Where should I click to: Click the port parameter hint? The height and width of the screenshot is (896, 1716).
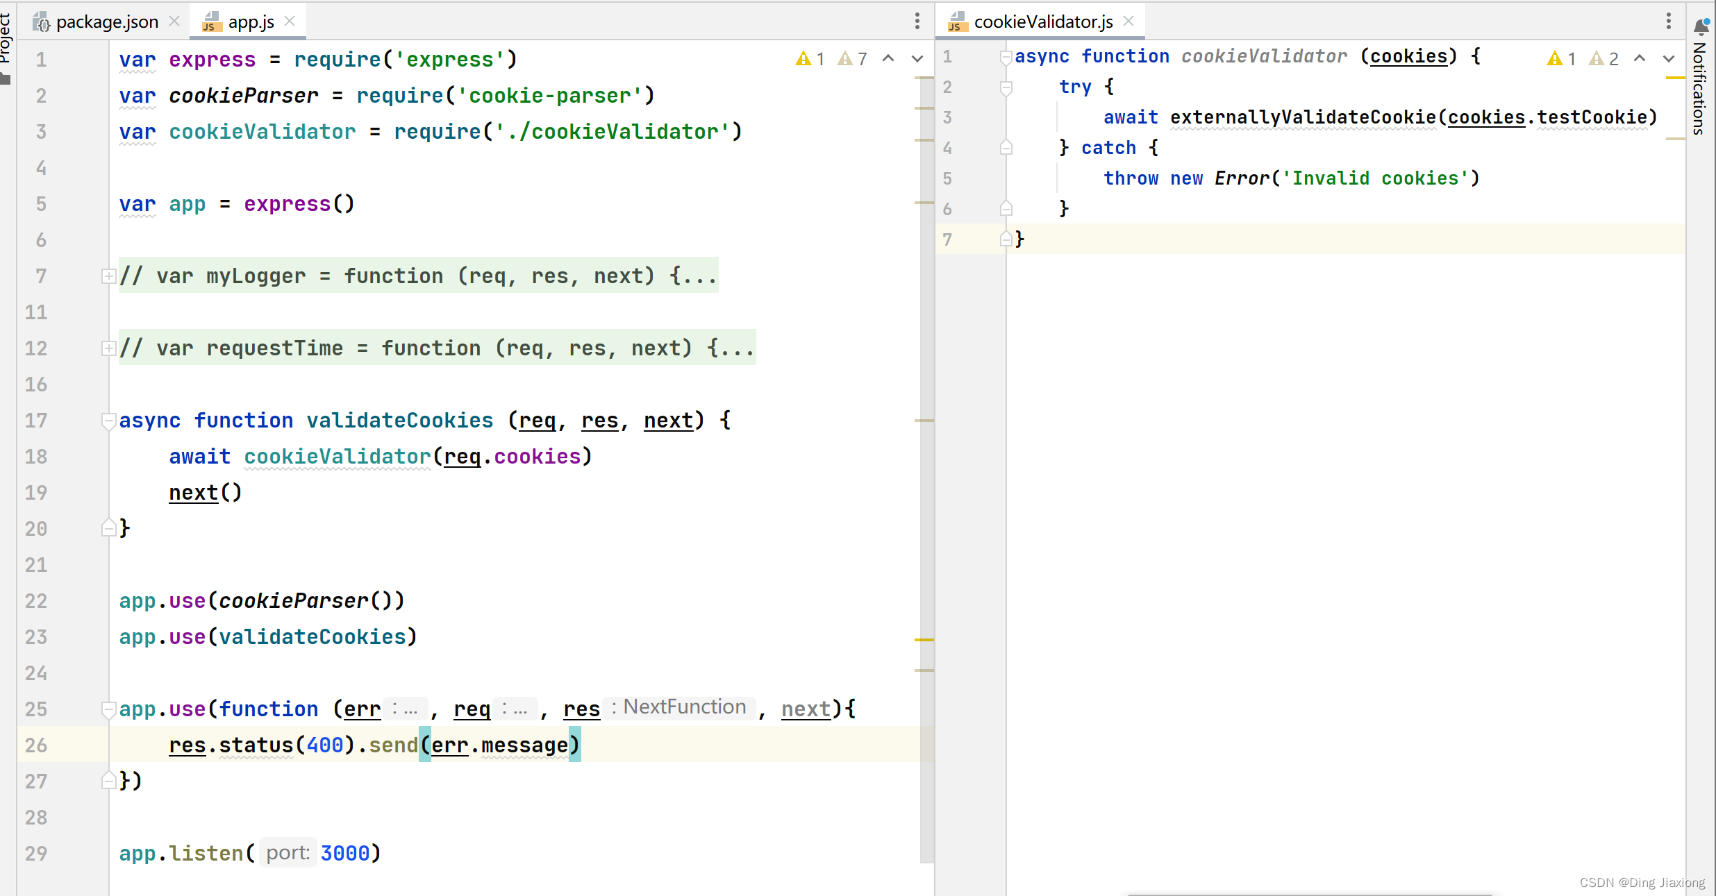[x=288, y=853]
